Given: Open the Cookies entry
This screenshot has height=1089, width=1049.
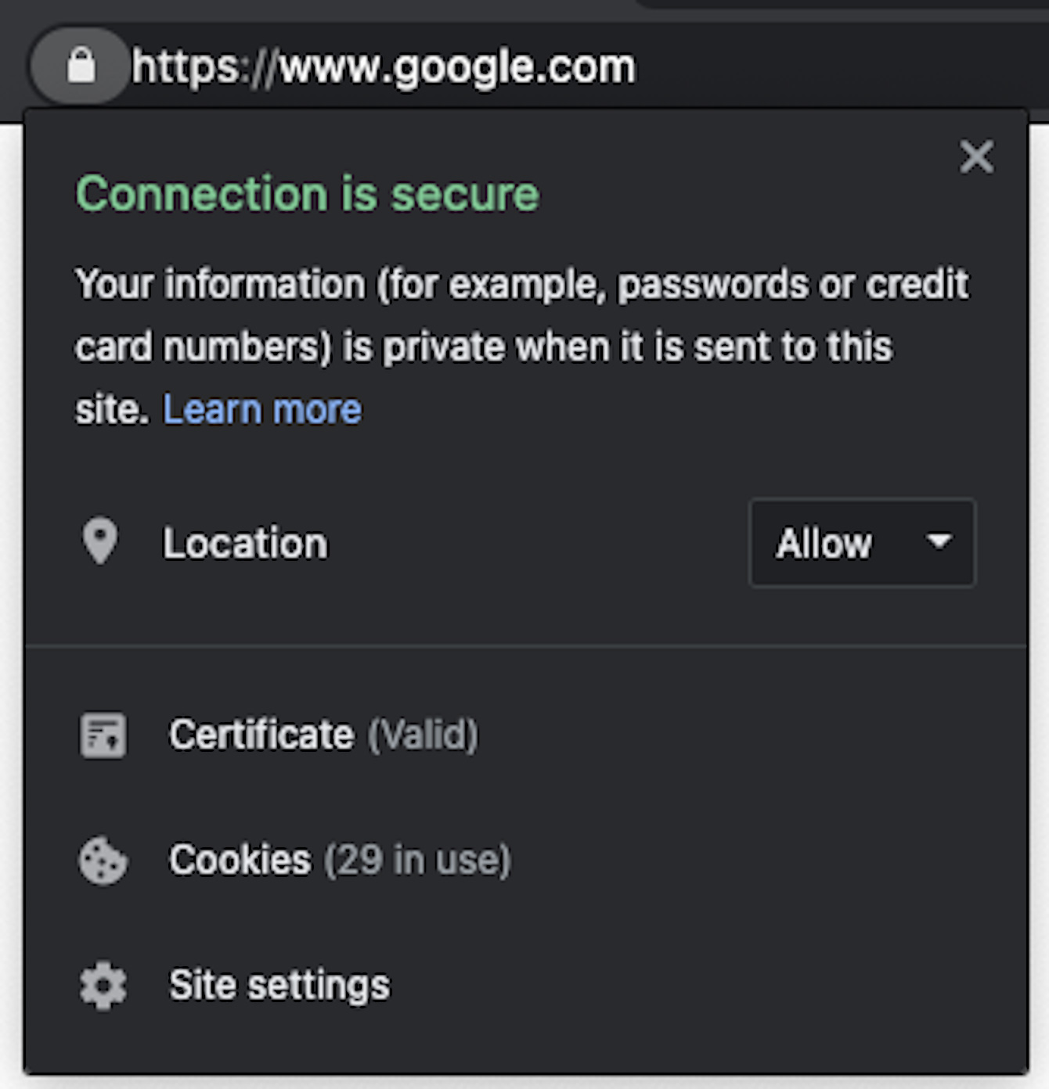Looking at the screenshot, I should pyautogui.click(x=240, y=860).
